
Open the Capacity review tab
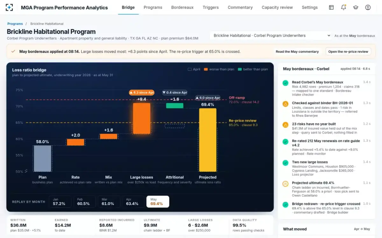(277, 7)
